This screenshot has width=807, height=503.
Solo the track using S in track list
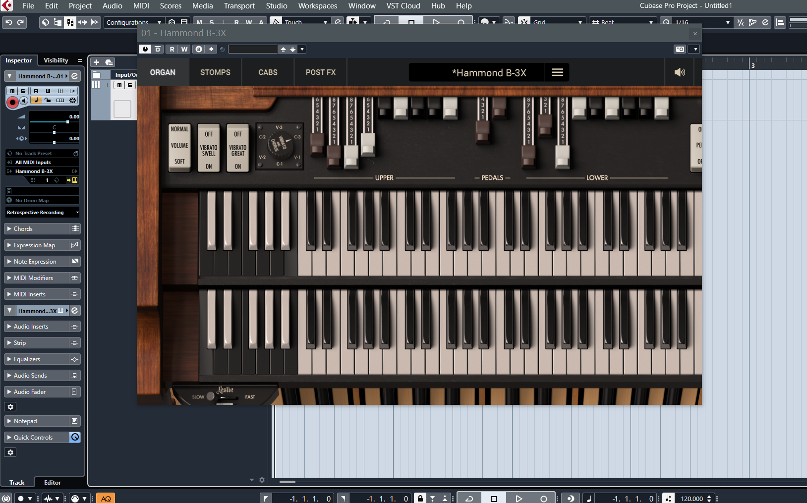[130, 85]
